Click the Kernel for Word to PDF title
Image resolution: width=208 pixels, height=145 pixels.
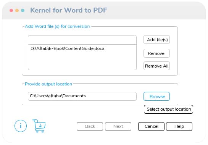coord(69,10)
